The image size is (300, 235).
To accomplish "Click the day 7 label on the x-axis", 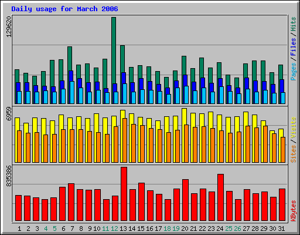I will point(72,229).
